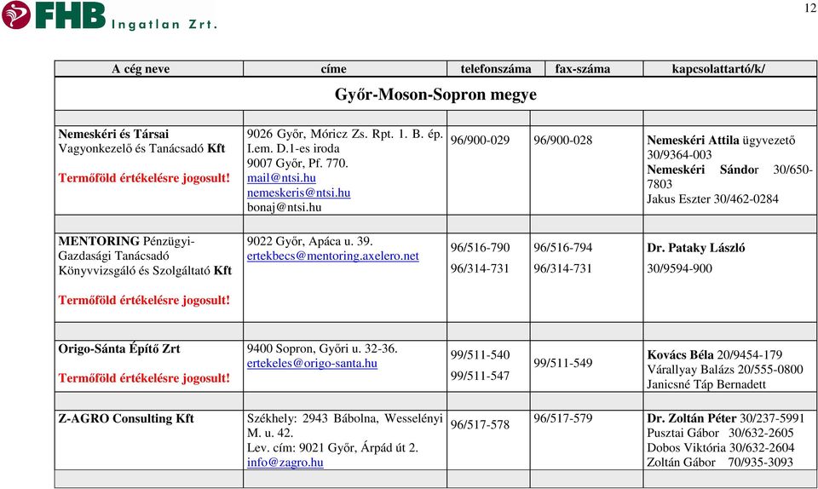Image resolution: width=818 pixels, height=489 pixels.
Task: Select contact 'Pusztai Gábor 30/632-2605'
Action: (x=720, y=434)
